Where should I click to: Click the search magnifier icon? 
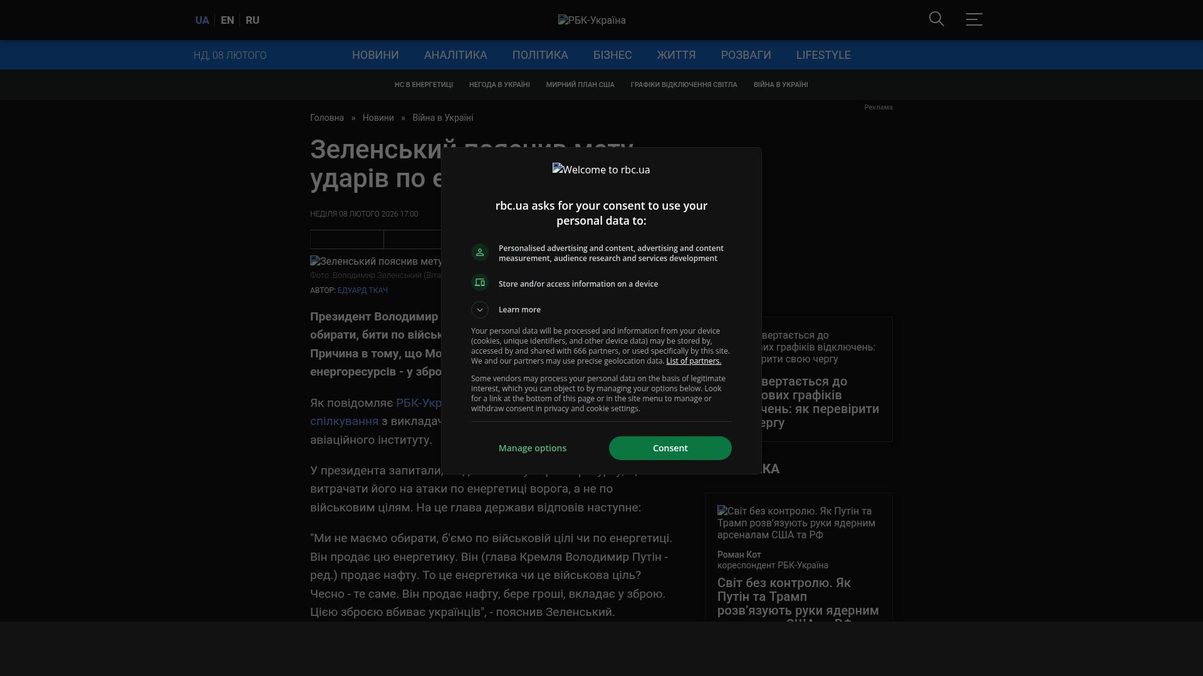pyautogui.click(x=936, y=19)
